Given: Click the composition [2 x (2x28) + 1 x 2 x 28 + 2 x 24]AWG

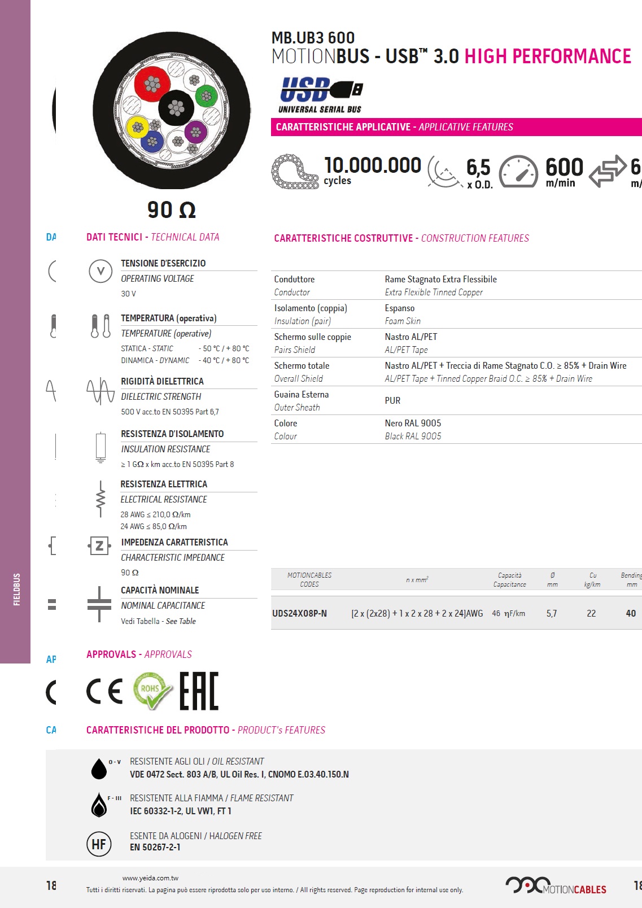Looking at the screenshot, I should click(417, 613).
